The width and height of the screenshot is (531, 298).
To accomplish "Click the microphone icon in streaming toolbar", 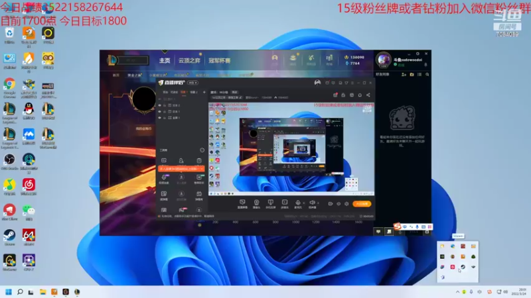I will 297,203.
